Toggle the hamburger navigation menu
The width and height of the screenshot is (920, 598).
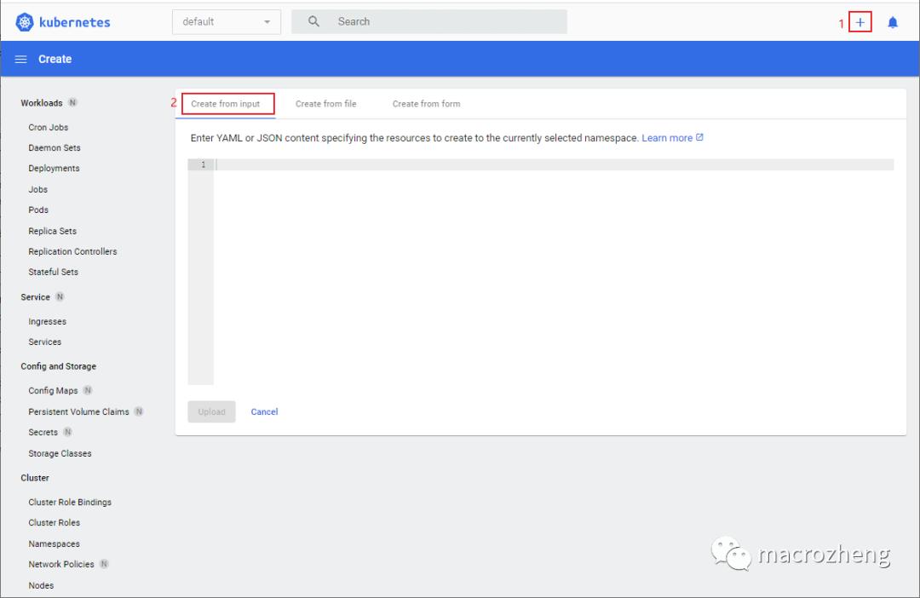click(21, 60)
